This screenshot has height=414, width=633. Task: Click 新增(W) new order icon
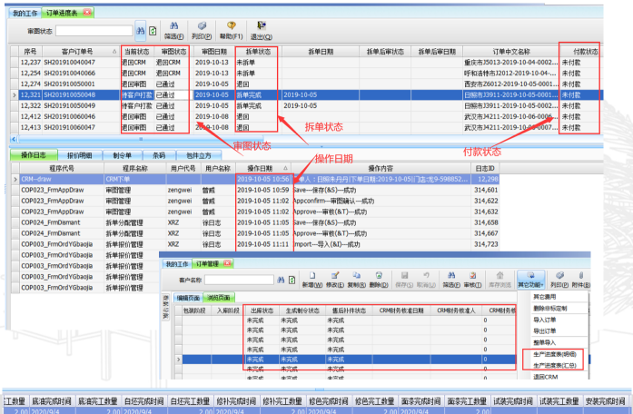tap(312, 280)
